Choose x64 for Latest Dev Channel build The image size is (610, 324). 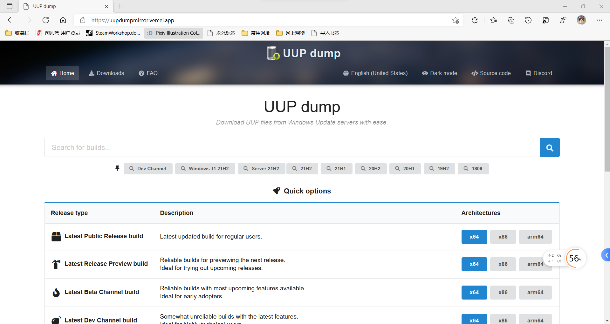(474, 319)
